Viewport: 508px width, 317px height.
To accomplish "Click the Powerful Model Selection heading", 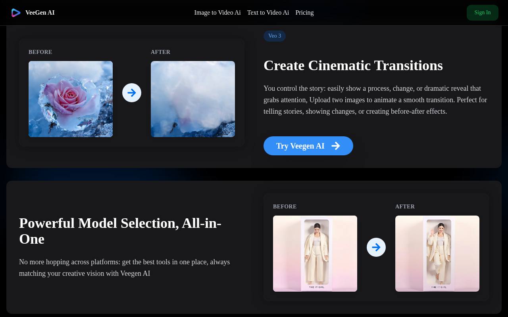I will 120,231.
